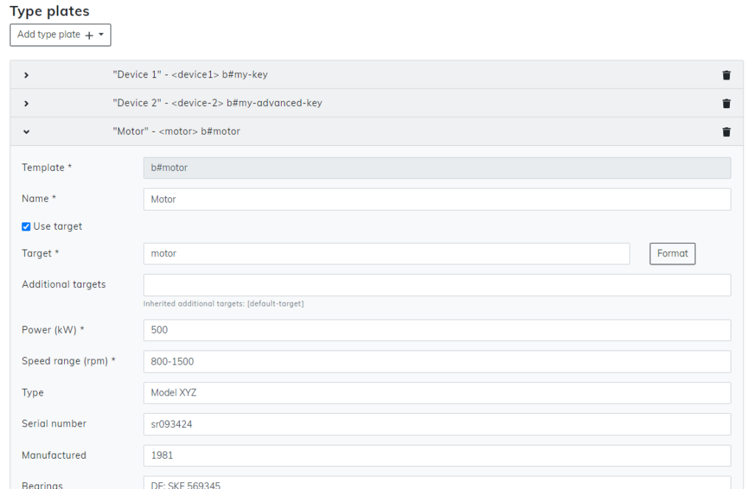Click the Speed range (rpm) label
Image resolution: width=755 pixels, height=489 pixels.
click(x=69, y=361)
